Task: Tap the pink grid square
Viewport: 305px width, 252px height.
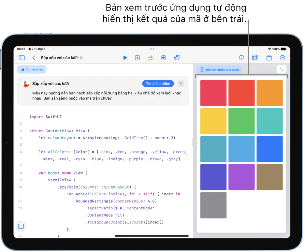Action: [x=213, y=93]
